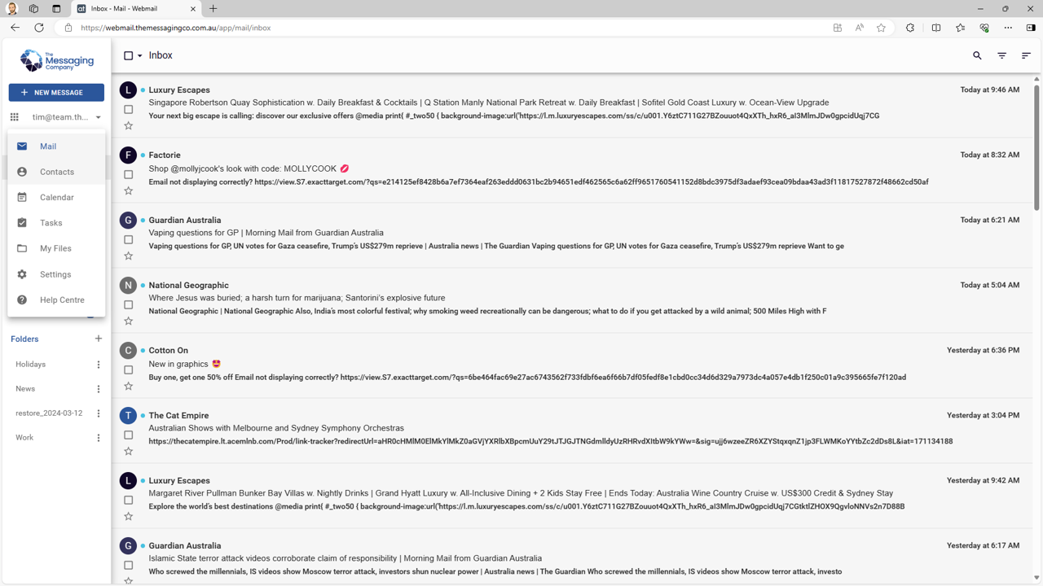The image size is (1043, 586).
Task: Tick The Cat Empire email checkbox
Action: [128, 435]
